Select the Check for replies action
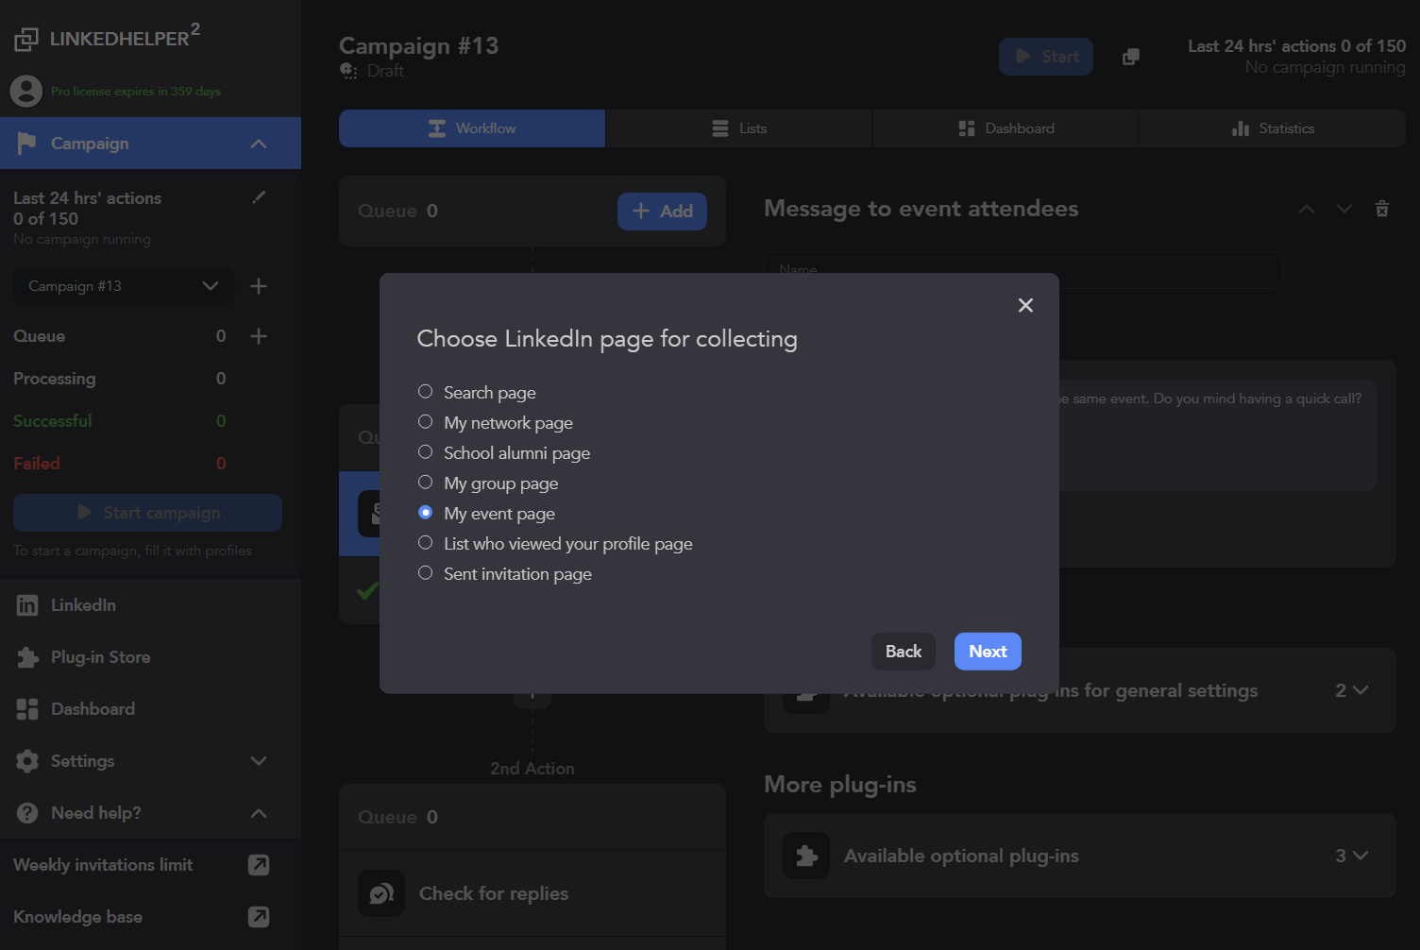This screenshot has width=1420, height=950. coord(532,893)
